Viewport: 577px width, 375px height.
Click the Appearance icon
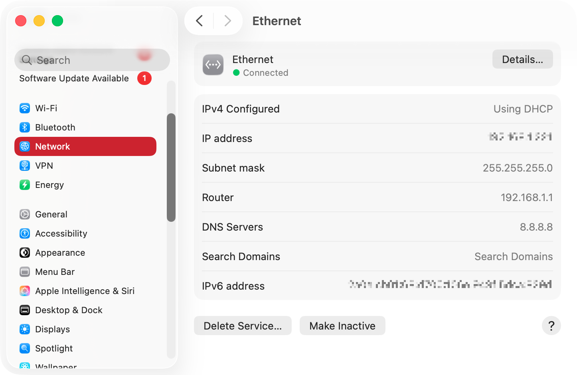pyautogui.click(x=25, y=253)
